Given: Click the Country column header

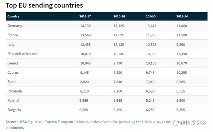Looking at the screenshot, I should pyautogui.click(x=13, y=16).
